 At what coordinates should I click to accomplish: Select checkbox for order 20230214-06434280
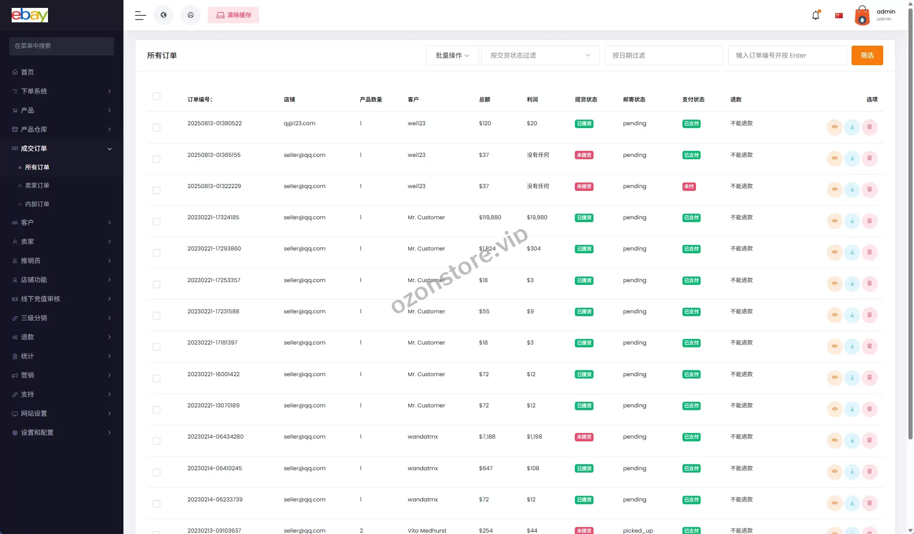coord(157,441)
